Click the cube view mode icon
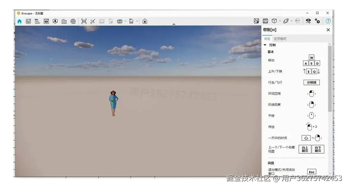This screenshot has height=188, width=348. tap(274, 21)
